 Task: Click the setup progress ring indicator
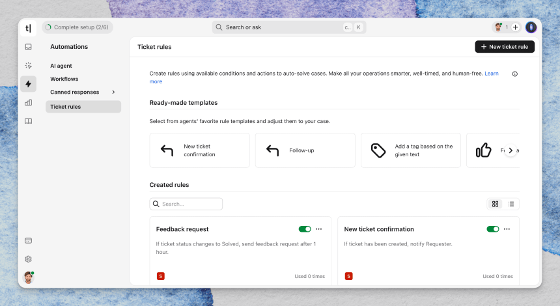pyautogui.click(x=48, y=27)
